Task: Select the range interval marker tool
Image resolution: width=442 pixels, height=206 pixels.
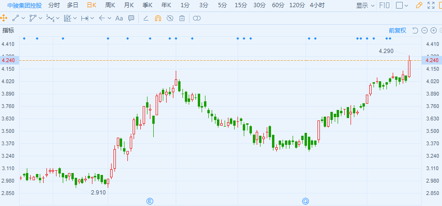Action: click(85, 18)
